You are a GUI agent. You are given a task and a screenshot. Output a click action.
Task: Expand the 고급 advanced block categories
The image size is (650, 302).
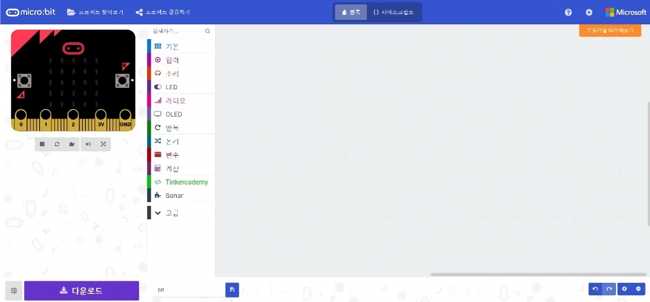172,213
